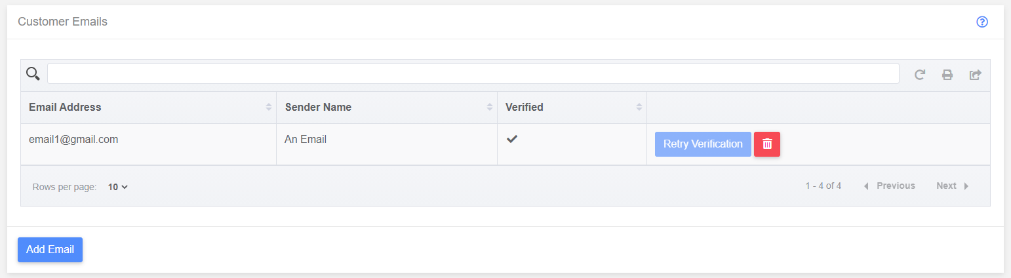The image size is (1011, 278).
Task: Open the help question mark icon
Action: point(981,22)
